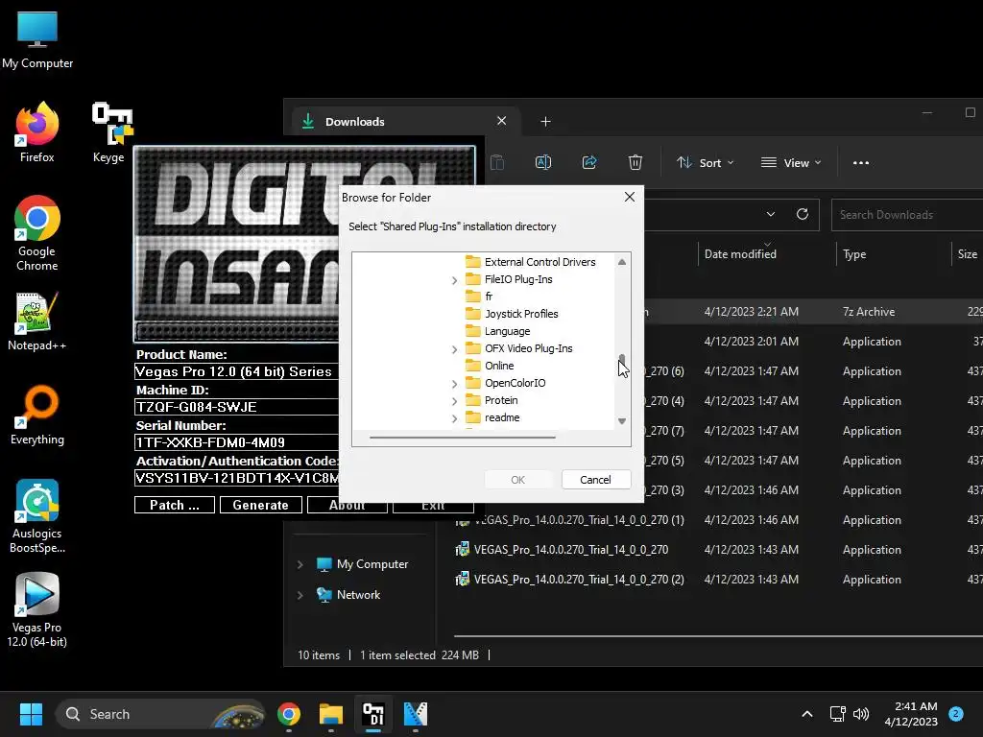Open My Computer desktop icon

point(37,40)
